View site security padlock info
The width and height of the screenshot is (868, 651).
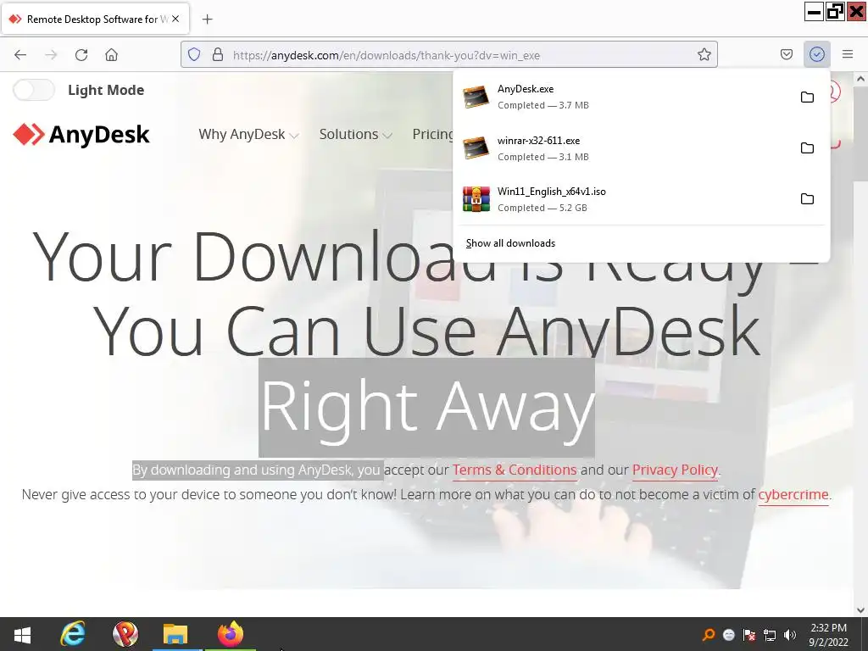(x=218, y=54)
